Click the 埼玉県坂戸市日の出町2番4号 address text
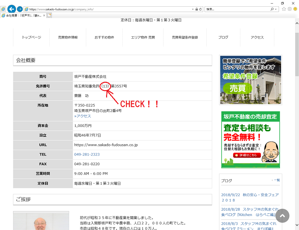 pyautogui.click(x=98, y=111)
